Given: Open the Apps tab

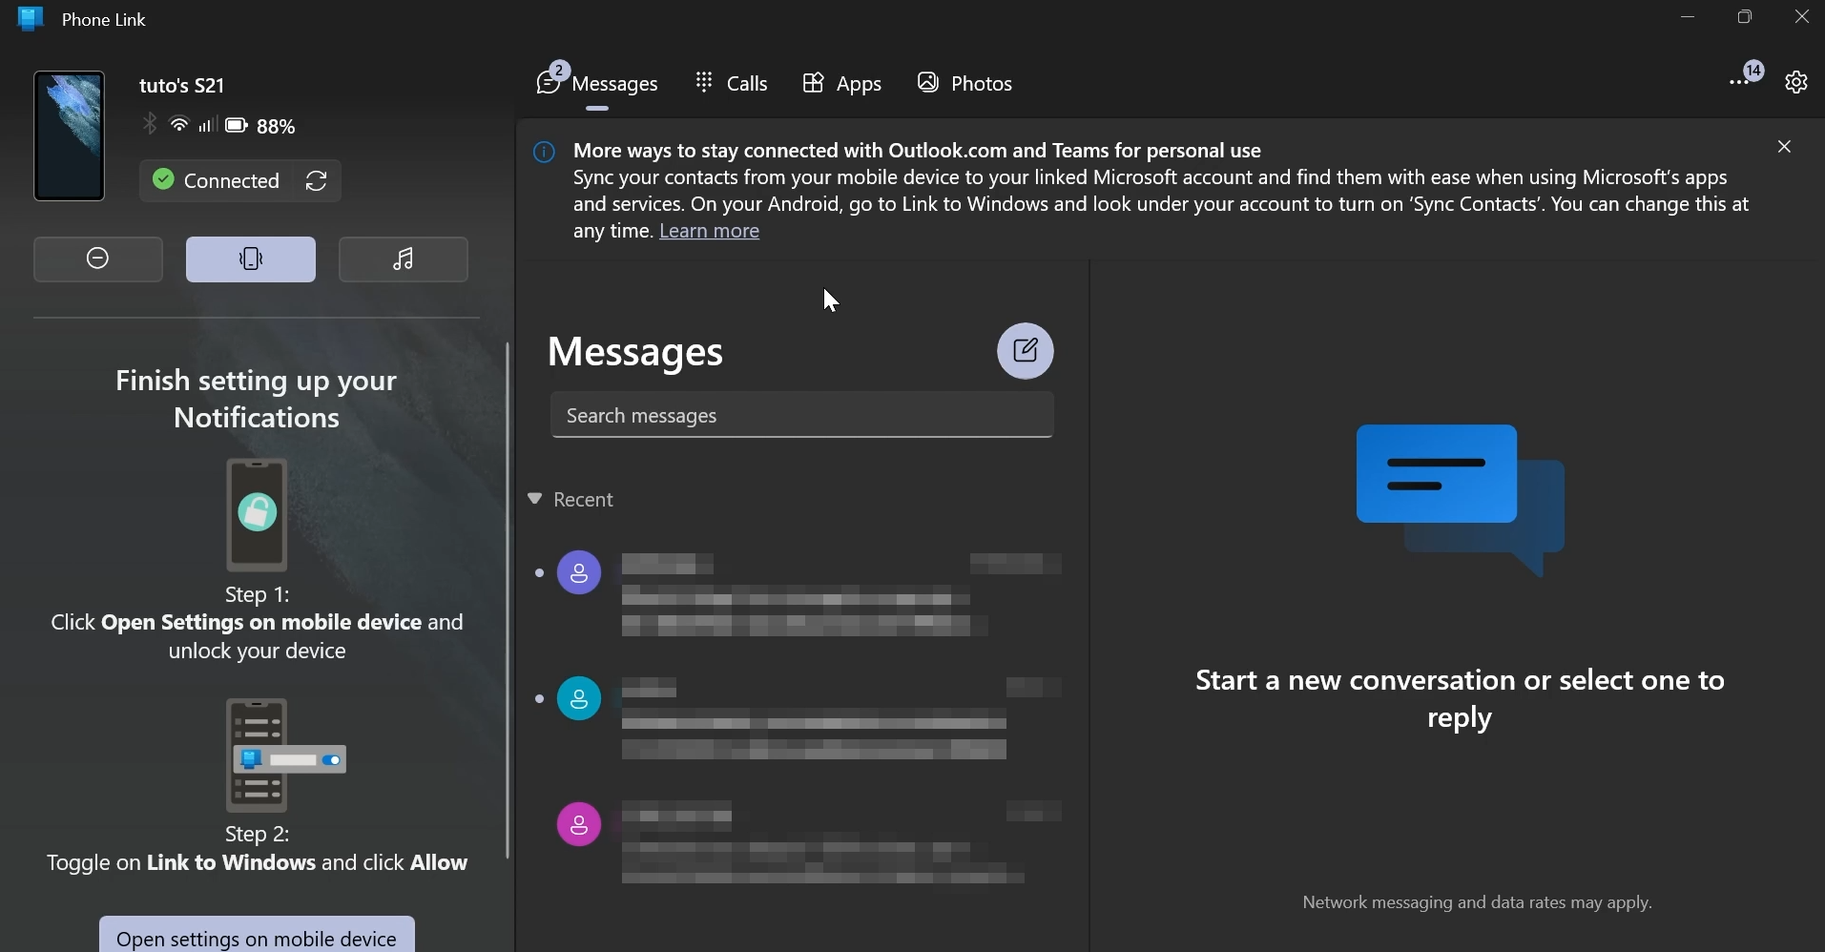Looking at the screenshot, I should coord(843,83).
